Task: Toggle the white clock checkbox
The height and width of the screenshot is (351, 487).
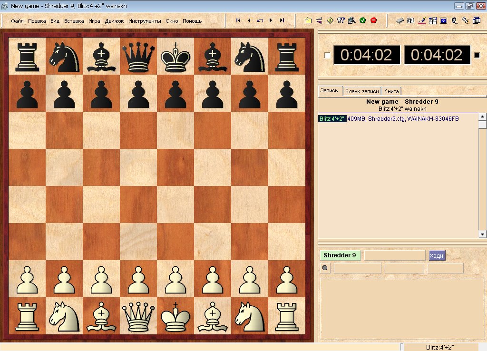Action: pyautogui.click(x=327, y=56)
